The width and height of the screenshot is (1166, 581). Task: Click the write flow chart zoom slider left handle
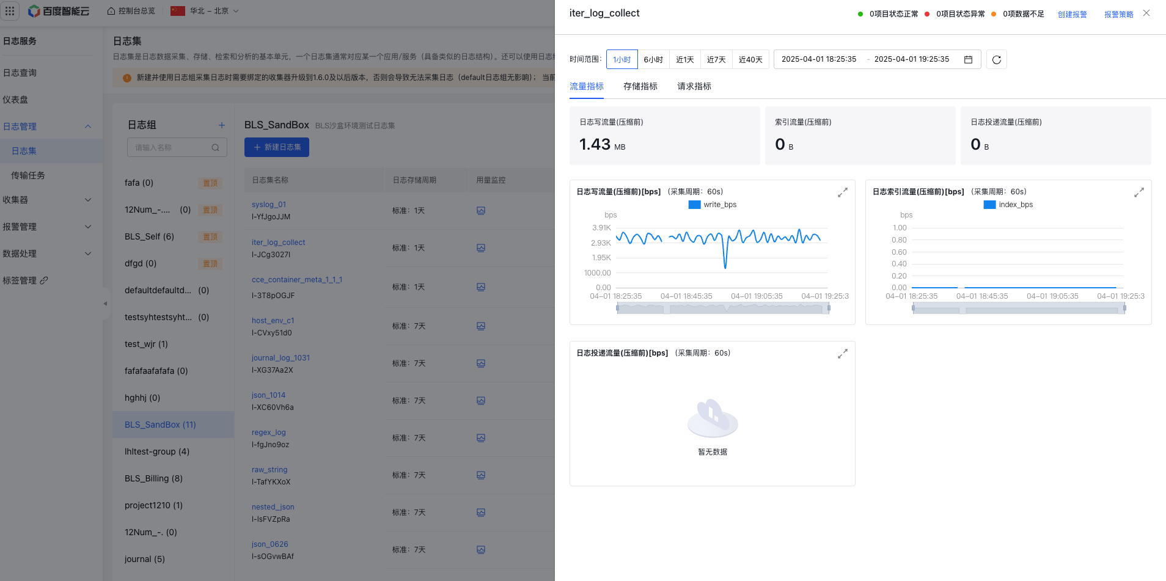click(x=617, y=309)
